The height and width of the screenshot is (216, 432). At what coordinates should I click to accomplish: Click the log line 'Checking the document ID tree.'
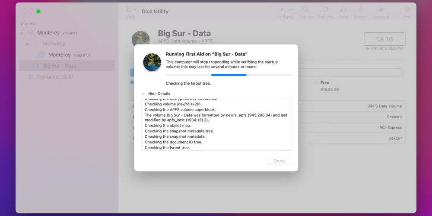(174, 142)
